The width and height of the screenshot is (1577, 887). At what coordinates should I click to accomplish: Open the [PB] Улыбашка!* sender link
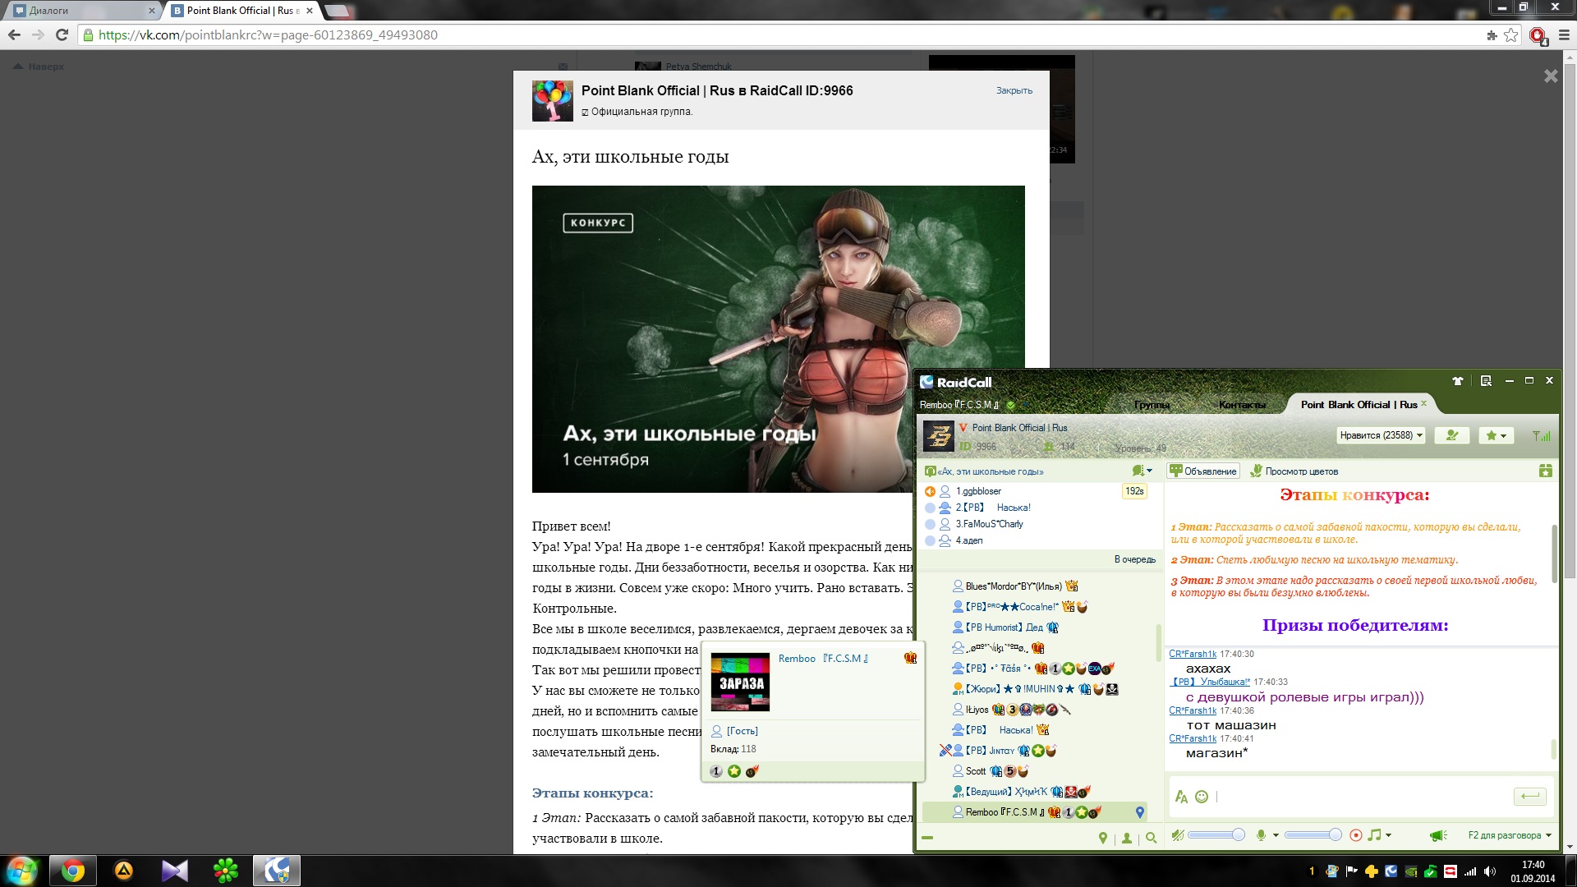tap(1211, 682)
